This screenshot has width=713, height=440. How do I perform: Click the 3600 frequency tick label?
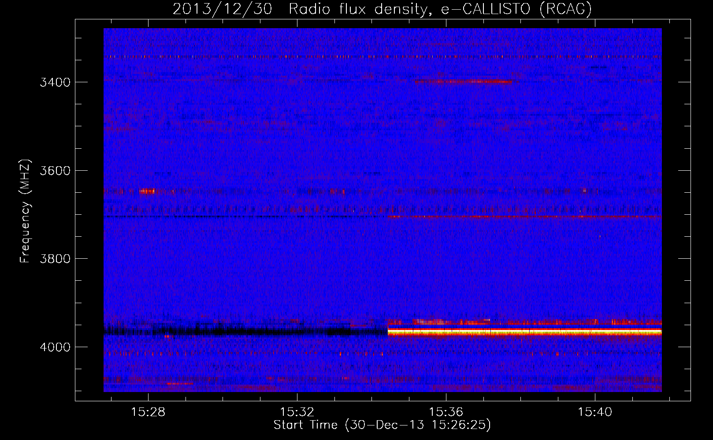coord(55,170)
